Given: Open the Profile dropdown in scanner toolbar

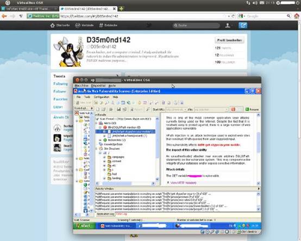Looking at the screenshot, I should tap(227, 110).
